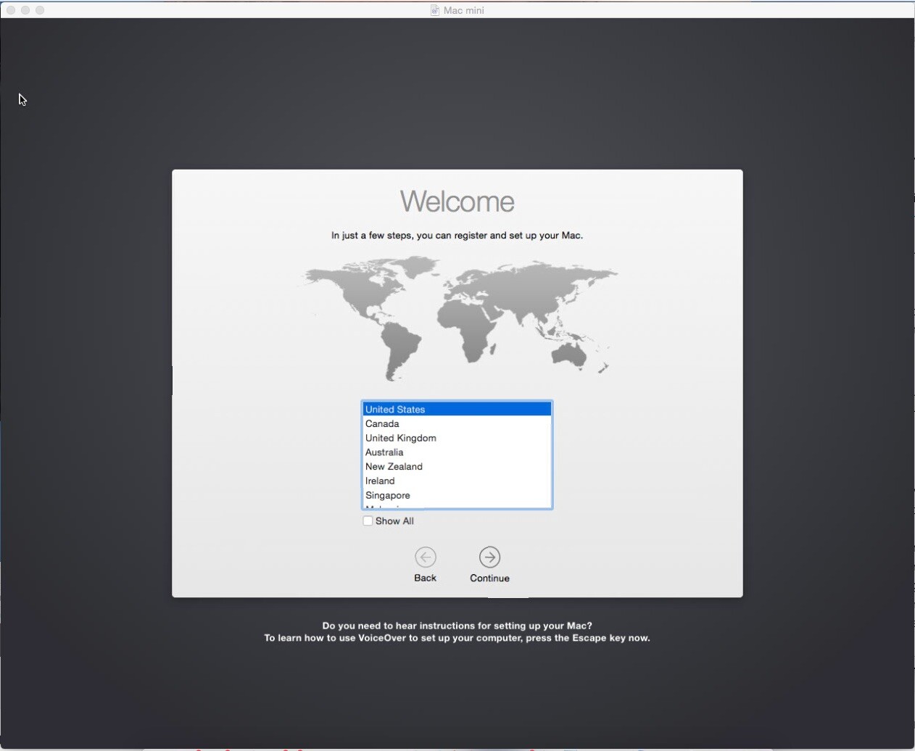Click the Continue arrow icon
The width and height of the screenshot is (915, 751).
coord(489,557)
